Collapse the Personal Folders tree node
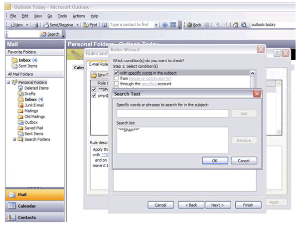The width and height of the screenshot is (299, 230). pyautogui.click(x=8, y=82)
